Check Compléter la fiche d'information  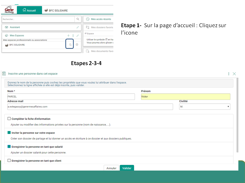click(x=9, y=119)
